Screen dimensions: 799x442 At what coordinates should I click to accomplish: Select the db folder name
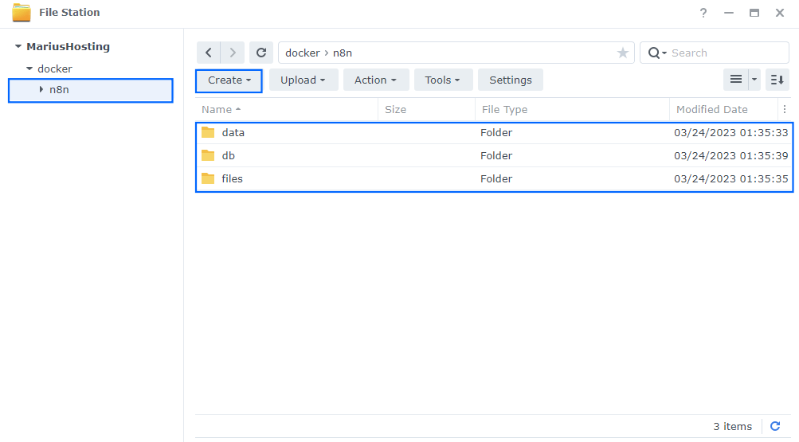click(x=229, y=155)
